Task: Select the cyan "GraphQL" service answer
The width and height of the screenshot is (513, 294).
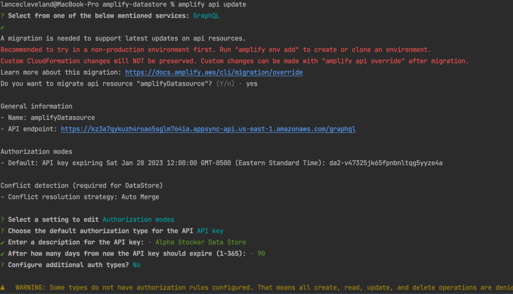Action: point(206,16)
